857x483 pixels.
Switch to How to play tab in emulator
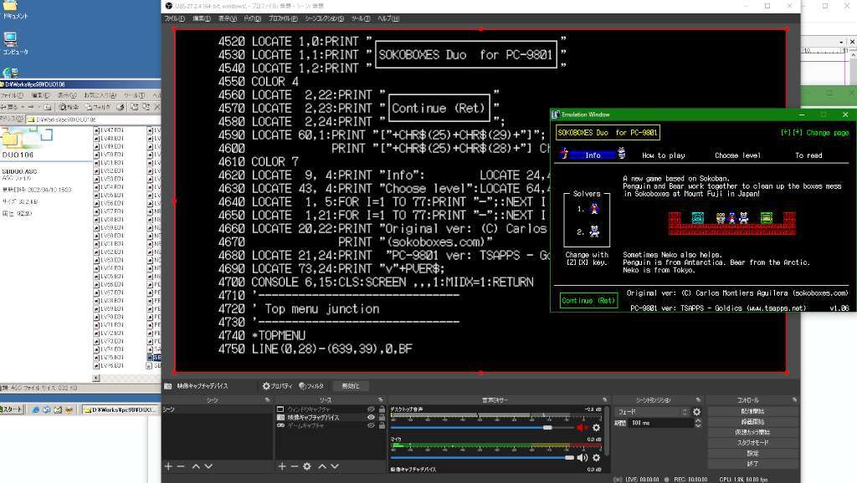tap(664, 155)
